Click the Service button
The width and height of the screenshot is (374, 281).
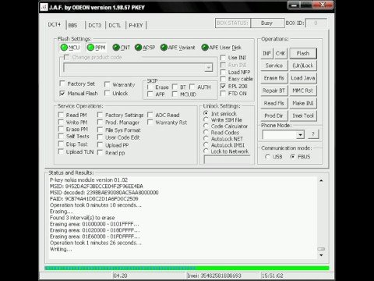click(x=274, y=66)
